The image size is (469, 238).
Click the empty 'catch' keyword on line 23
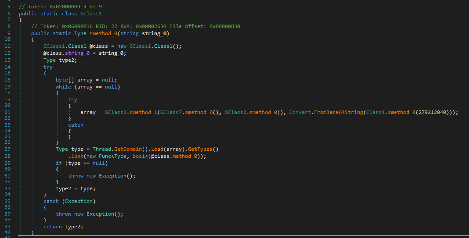[x=76, y=125]
